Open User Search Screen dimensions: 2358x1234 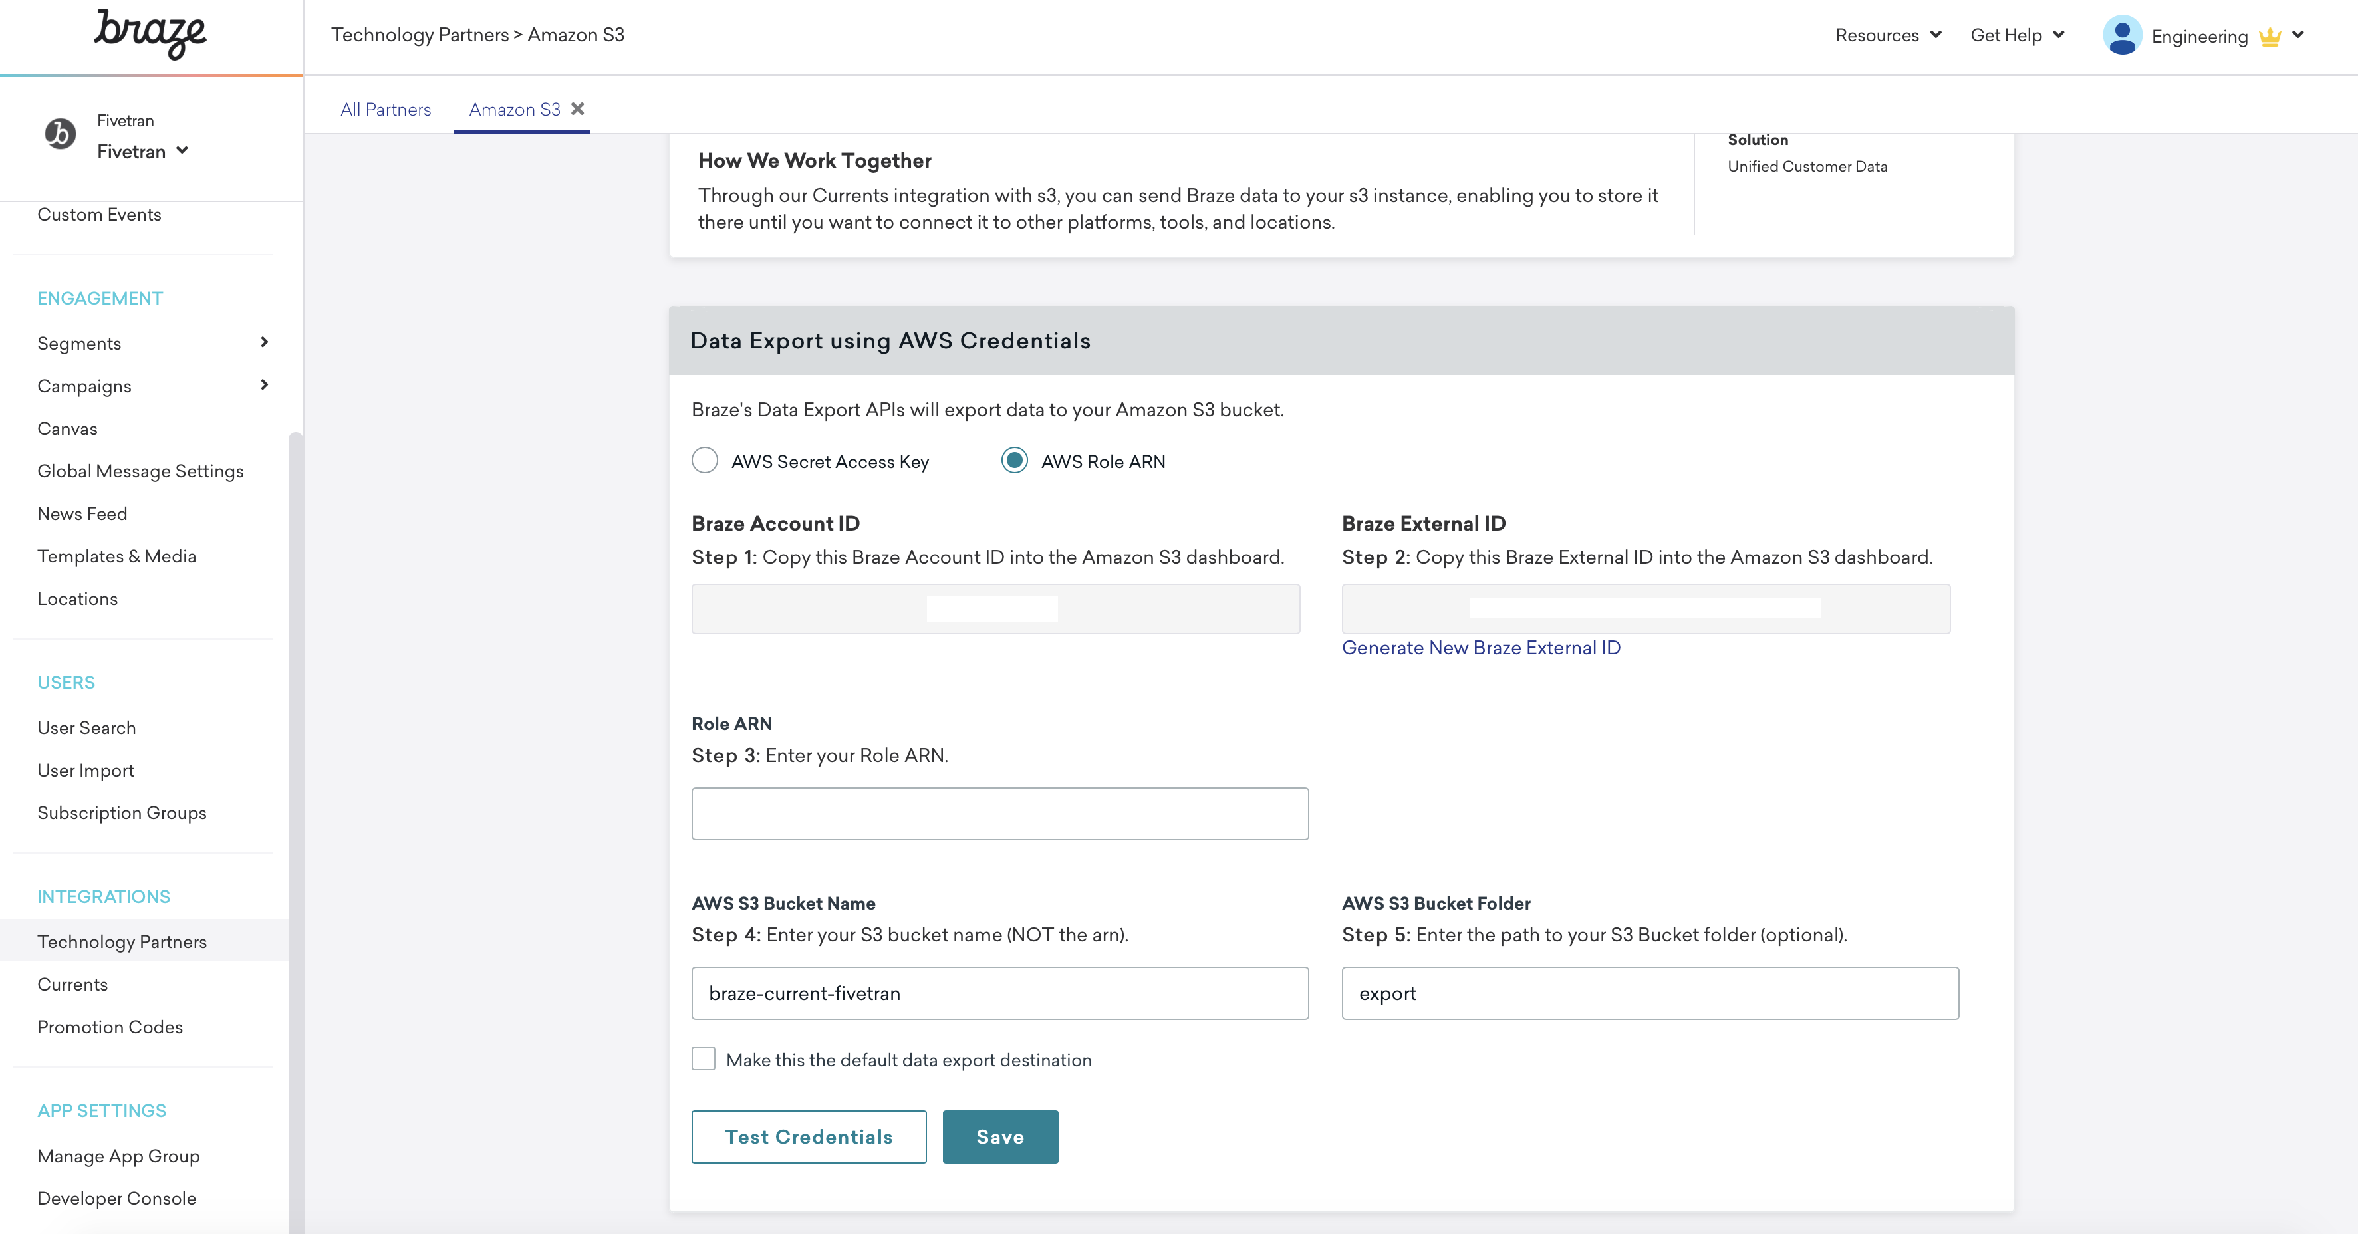pyautogui.click(x=86, y=729)
